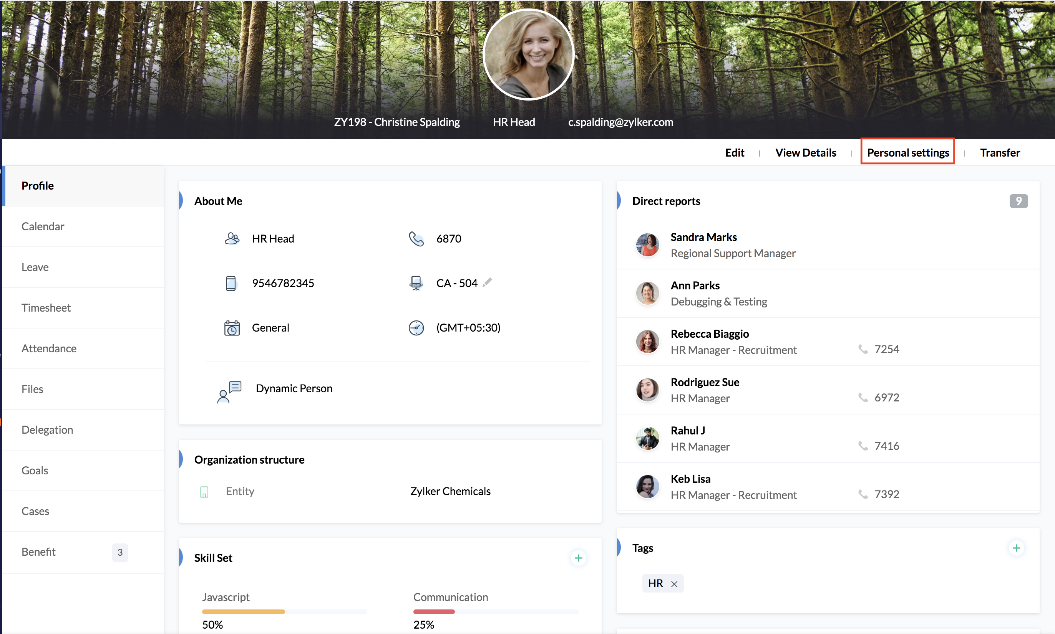This screenshot has width=1055, height=634.
Task: Open the Leave section in sidebar
Action: [35, 267]
